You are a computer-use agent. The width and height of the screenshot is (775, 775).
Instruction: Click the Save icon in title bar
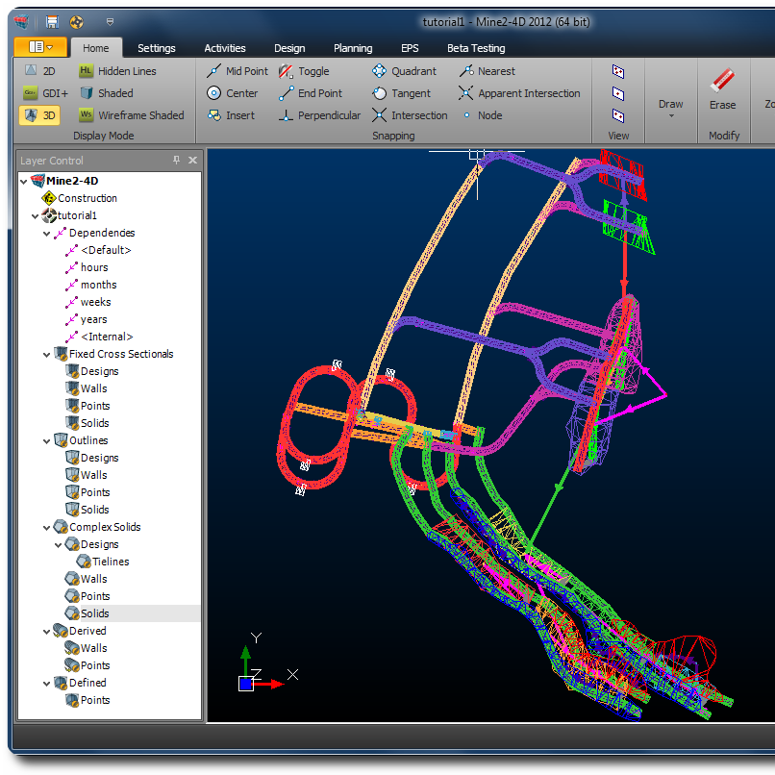coord(52,22)
